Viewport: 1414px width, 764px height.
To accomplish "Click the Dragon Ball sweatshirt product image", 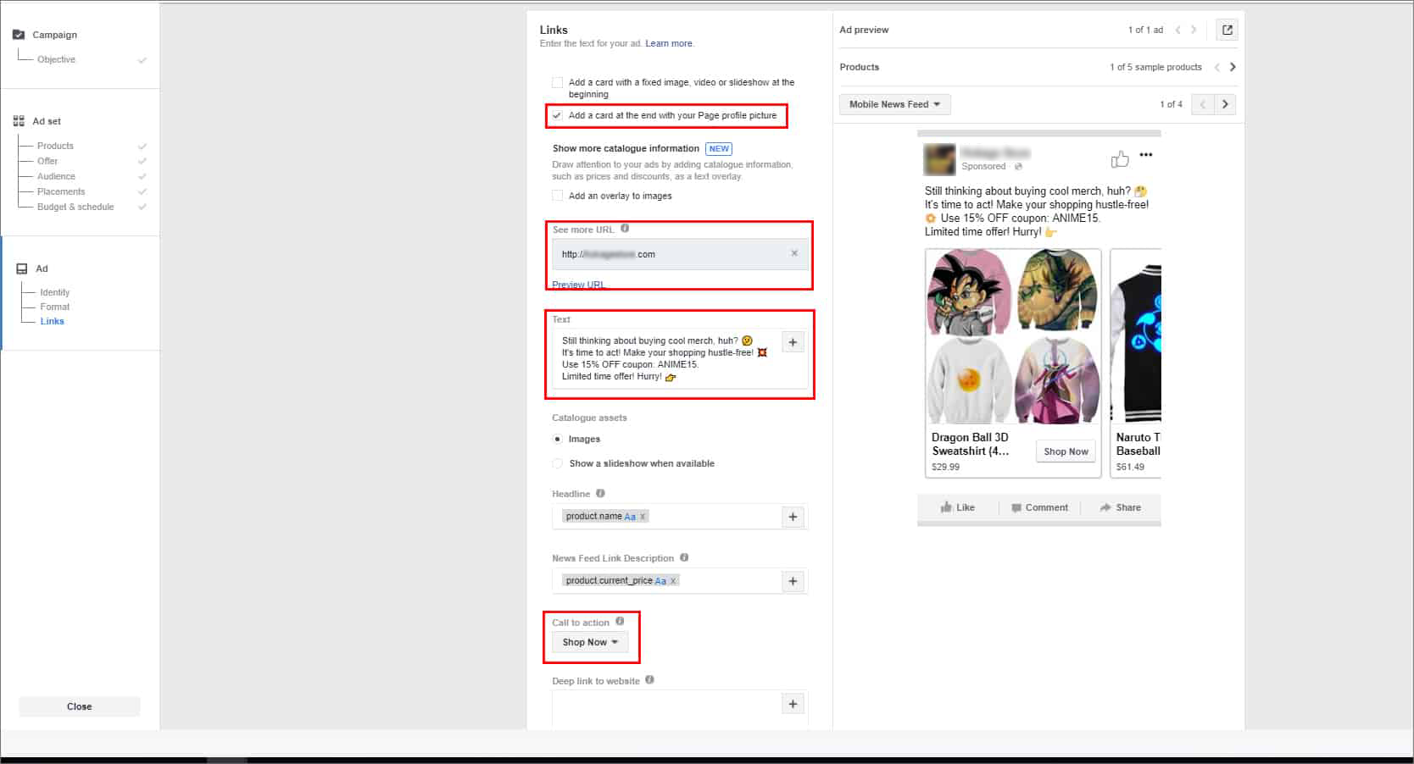I will coord(1012,336).
